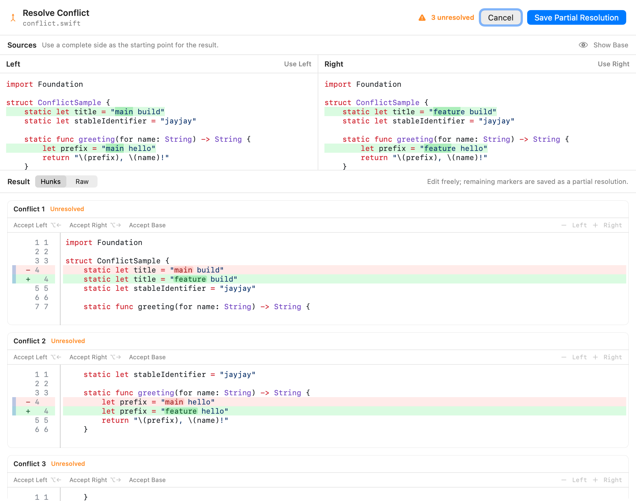
Task: Click the Right pane return statement line
Action: coord(424,158)
